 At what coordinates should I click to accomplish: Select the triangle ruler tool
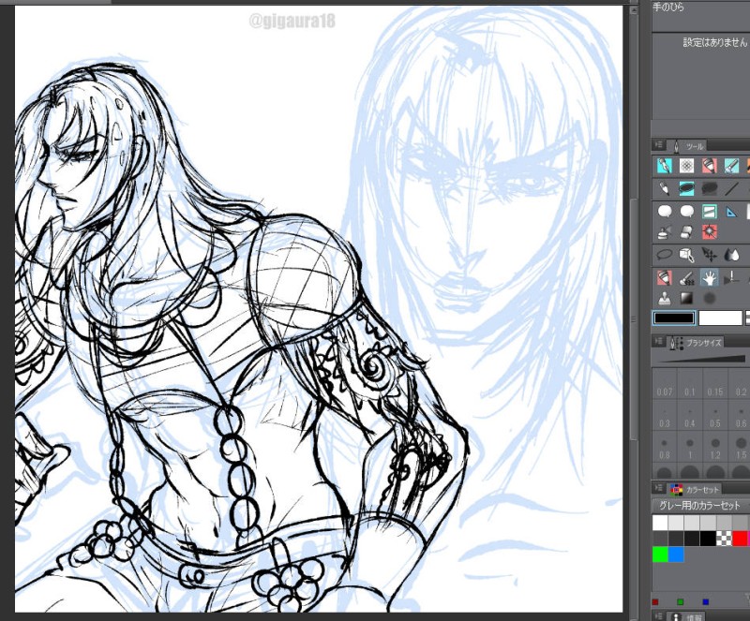(x=732, y=212)
